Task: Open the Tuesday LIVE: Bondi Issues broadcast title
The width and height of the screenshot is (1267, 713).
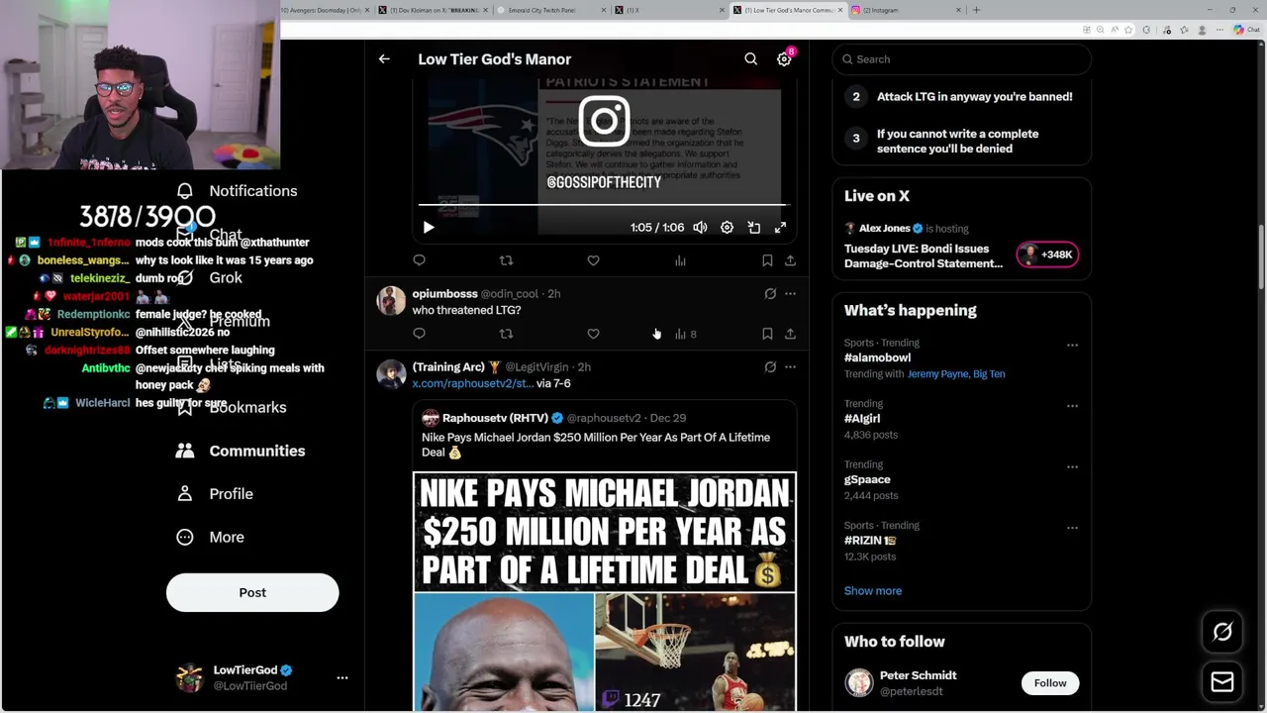Action: [x=924, y=256]
